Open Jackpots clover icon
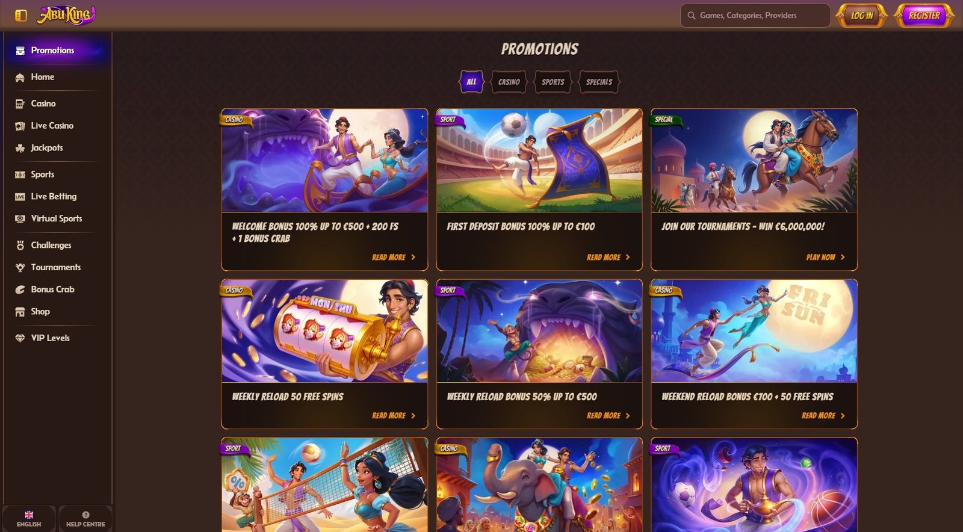The height and width of the screenshot is (532, 963). coord(20,148)
